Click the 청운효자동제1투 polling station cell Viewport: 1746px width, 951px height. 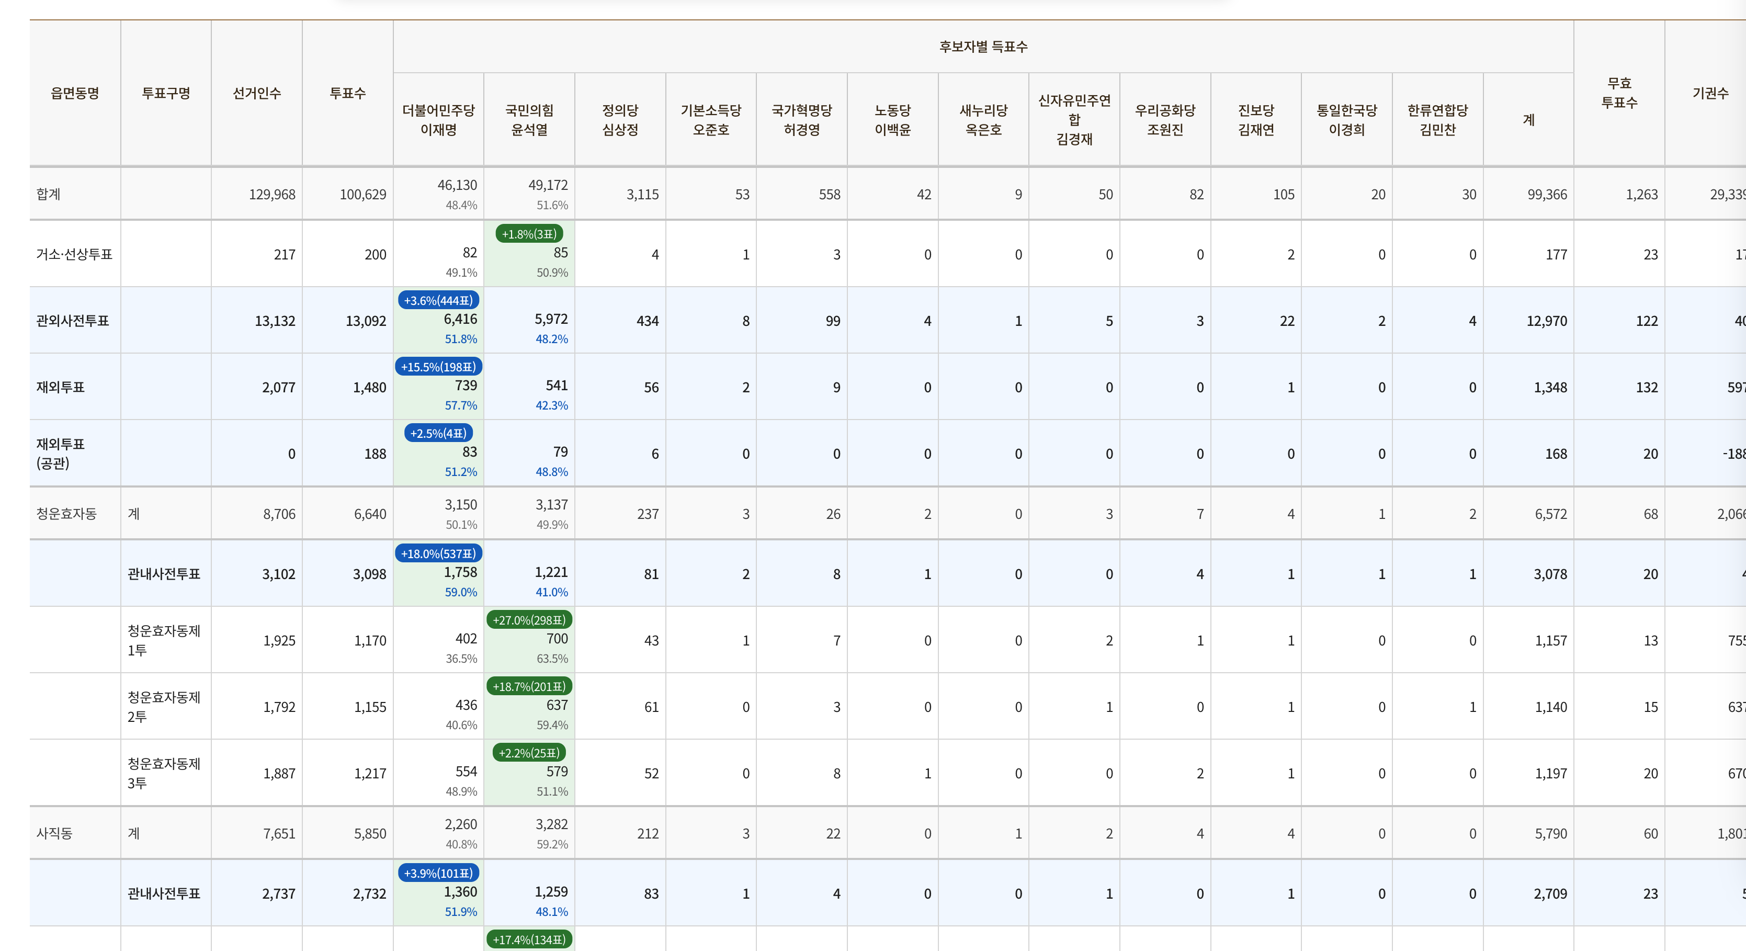click(x=164, y=640)
